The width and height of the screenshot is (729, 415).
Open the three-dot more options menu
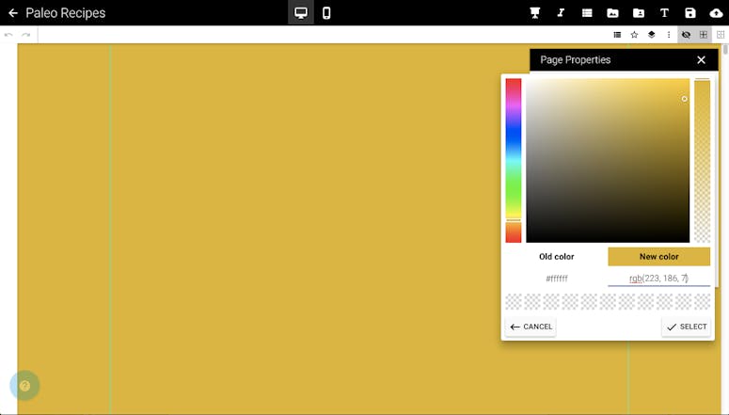pos(669,35)
